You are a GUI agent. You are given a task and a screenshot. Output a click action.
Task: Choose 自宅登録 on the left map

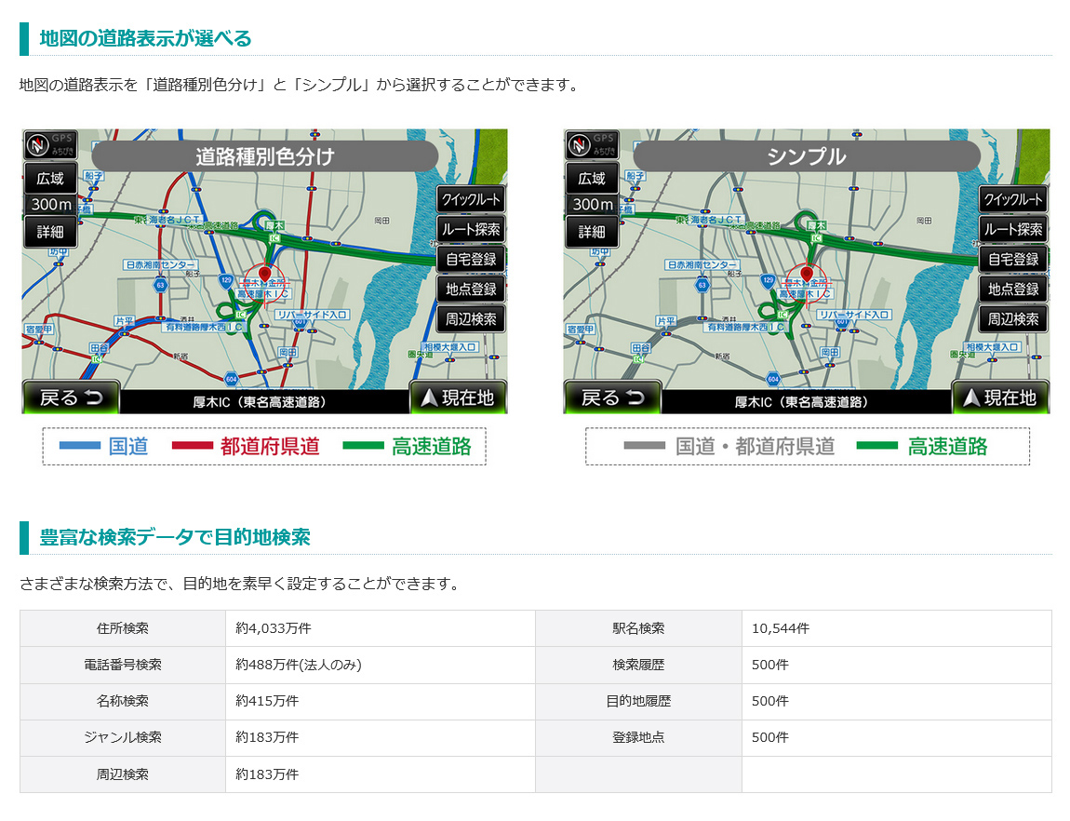click(471, 260)
